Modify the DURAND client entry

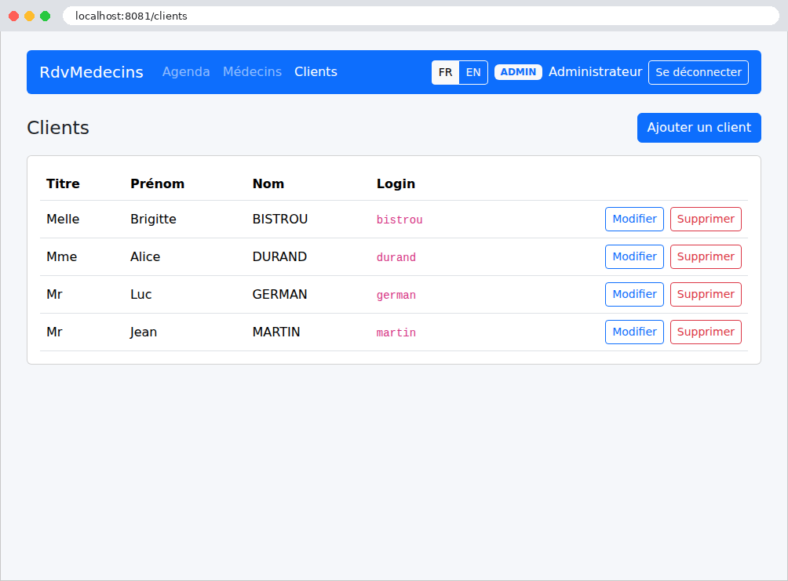[x=634, y=256]
